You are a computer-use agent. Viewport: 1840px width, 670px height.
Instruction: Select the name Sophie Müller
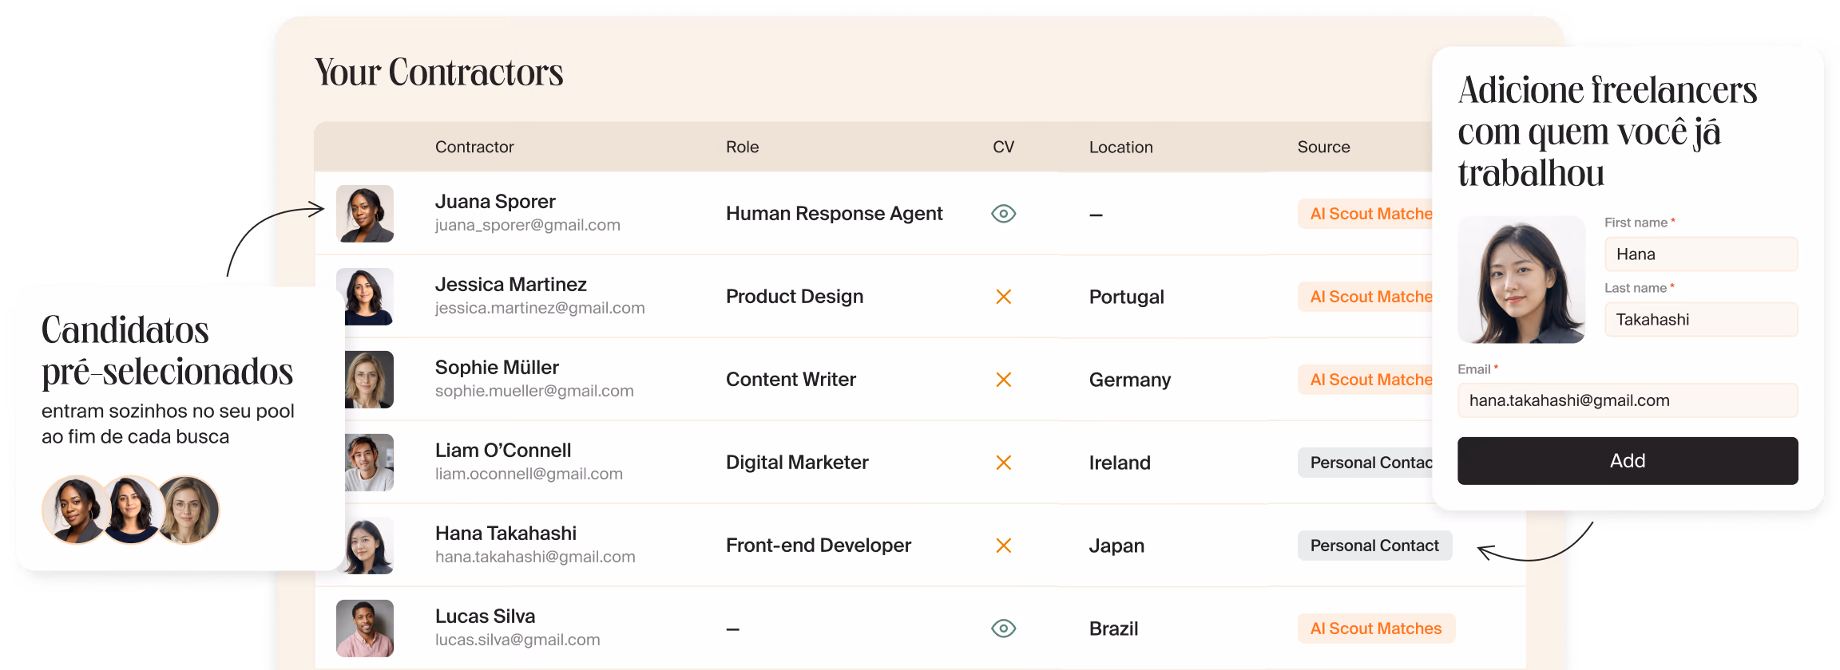(497, 368)
